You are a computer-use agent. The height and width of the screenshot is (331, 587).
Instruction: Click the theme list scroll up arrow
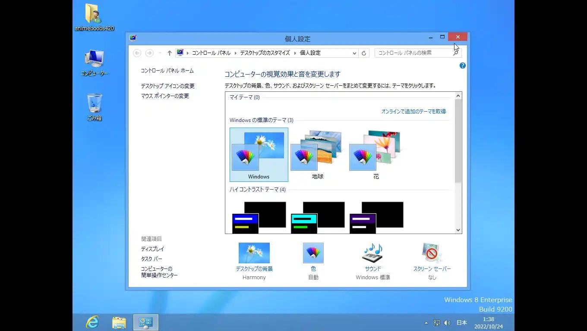click(x=458, y=95)
